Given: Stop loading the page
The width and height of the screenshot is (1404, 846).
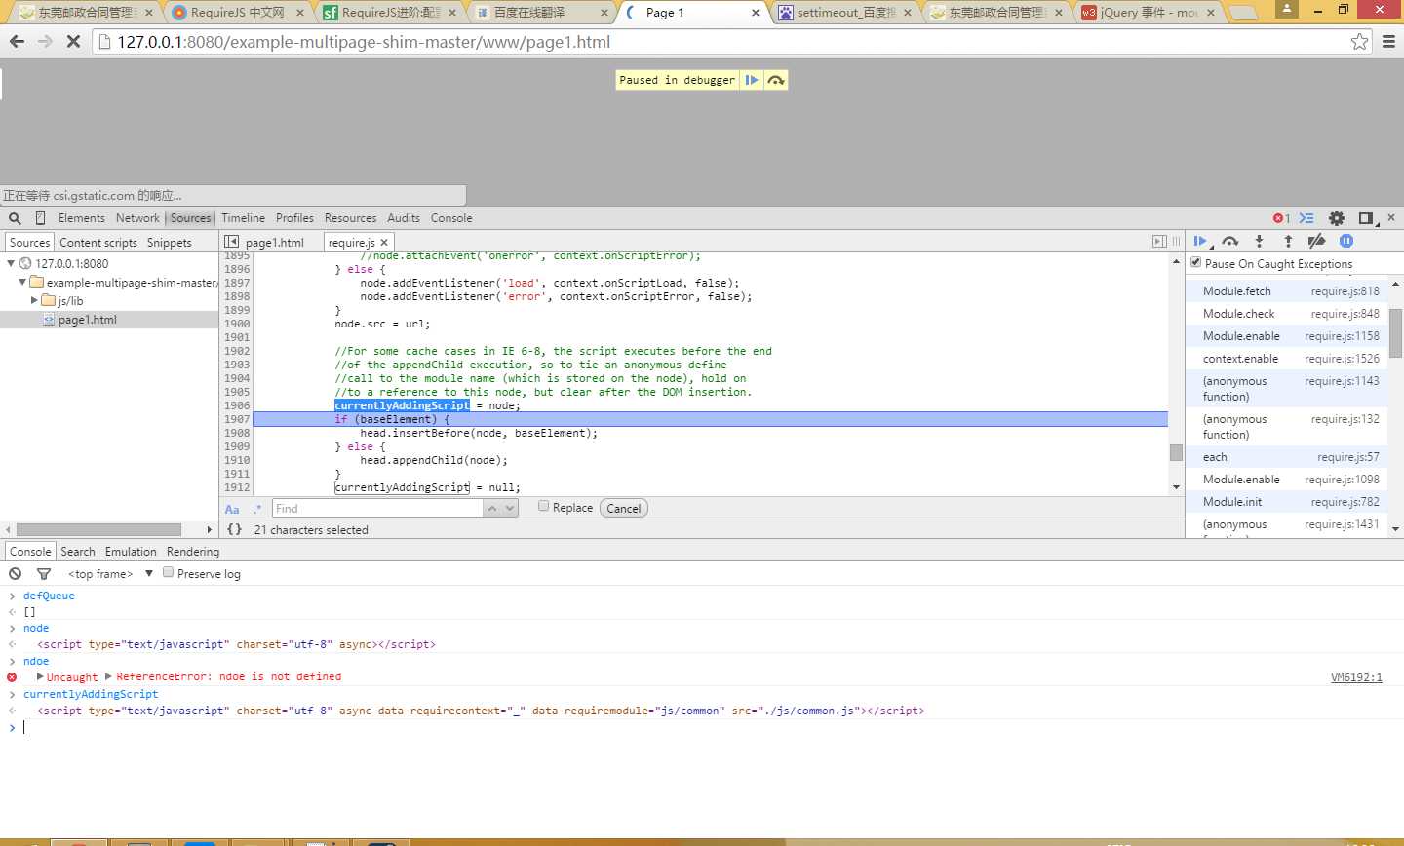Looking at the screenshot, I should 73,42.
